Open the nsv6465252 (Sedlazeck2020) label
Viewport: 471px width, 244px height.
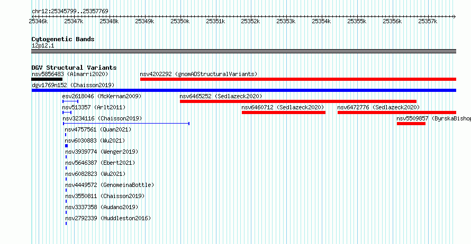pos(221,96)
